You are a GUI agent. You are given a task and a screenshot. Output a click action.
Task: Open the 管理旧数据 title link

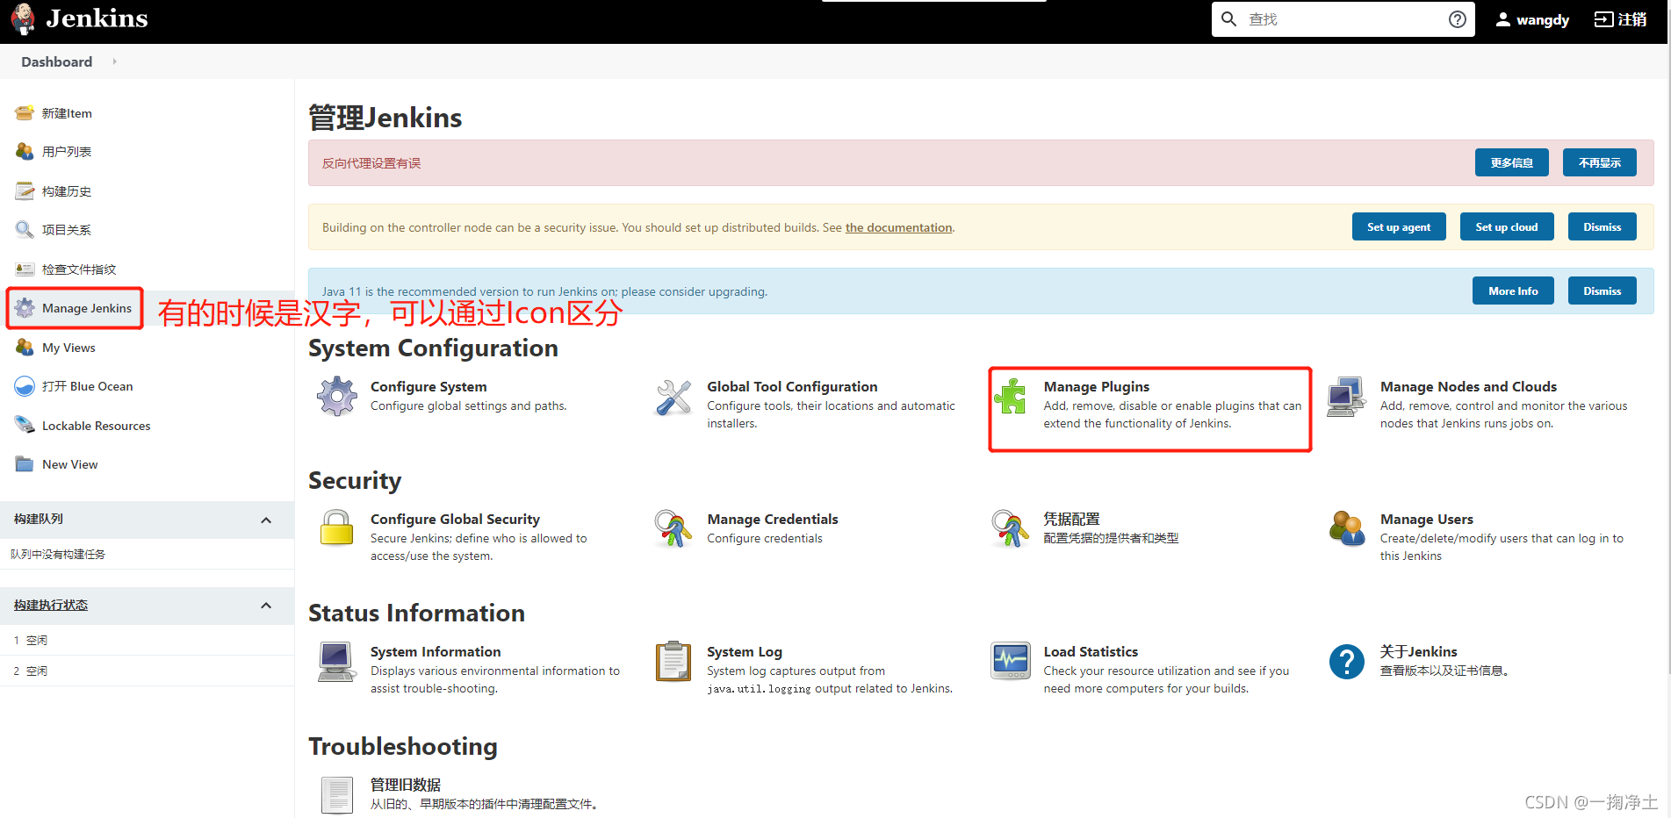click(x=406, y=785)
